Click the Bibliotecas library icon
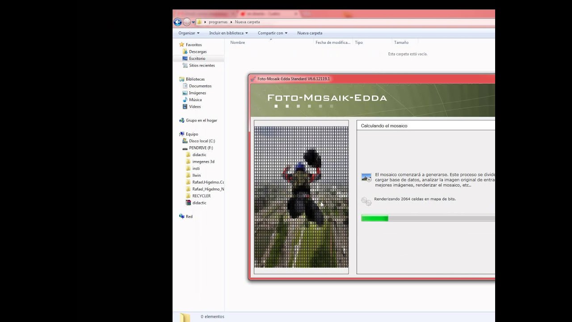This screenshot has width=572, height=322. point(181,79)
